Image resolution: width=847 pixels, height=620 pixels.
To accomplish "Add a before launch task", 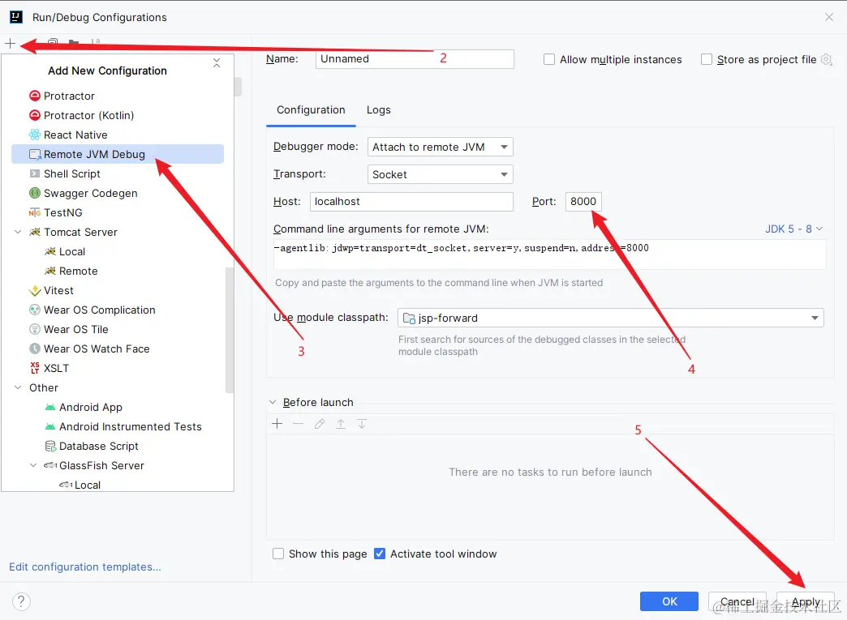I will (x=277, y=424).
